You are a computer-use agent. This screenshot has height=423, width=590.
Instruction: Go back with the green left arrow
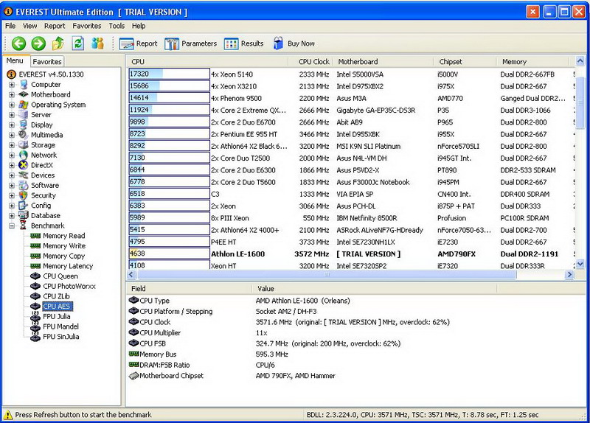pyautogui.click(x=18, y=43)
